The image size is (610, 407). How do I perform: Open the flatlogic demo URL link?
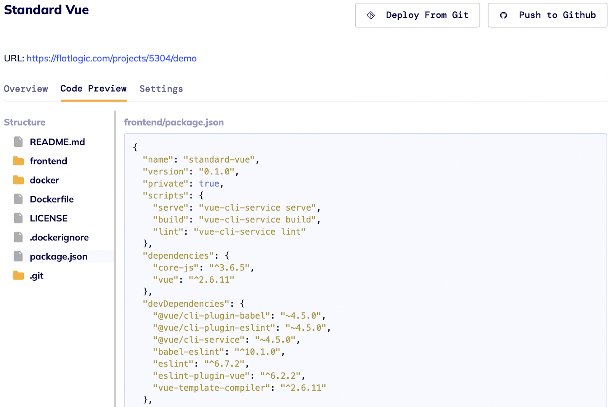(112, 58)
